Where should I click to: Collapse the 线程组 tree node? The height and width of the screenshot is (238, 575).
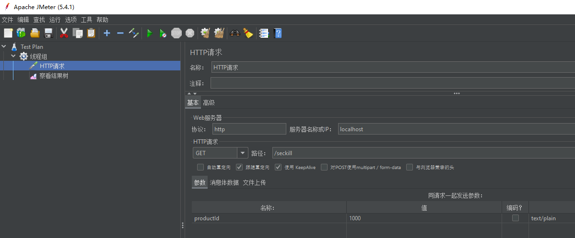13,56
